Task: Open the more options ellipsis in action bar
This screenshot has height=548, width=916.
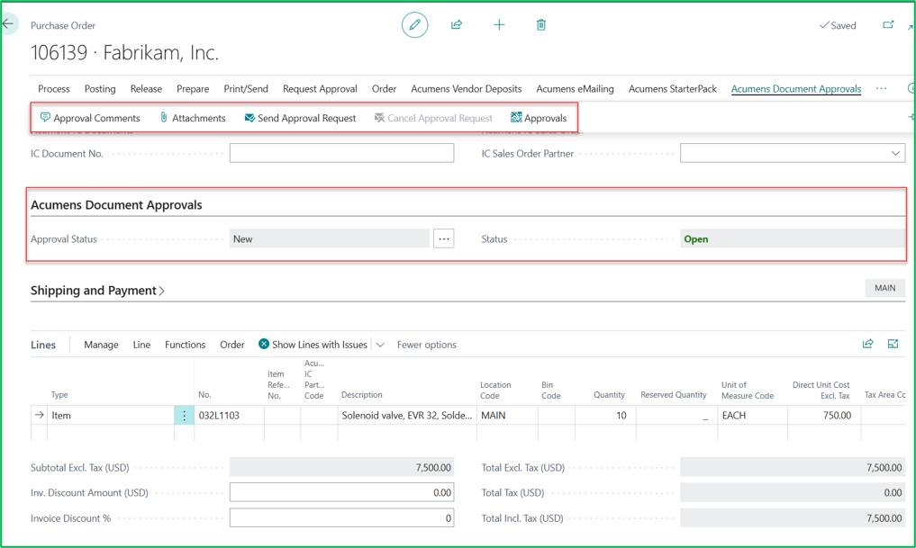Action: tap(881, 89)
